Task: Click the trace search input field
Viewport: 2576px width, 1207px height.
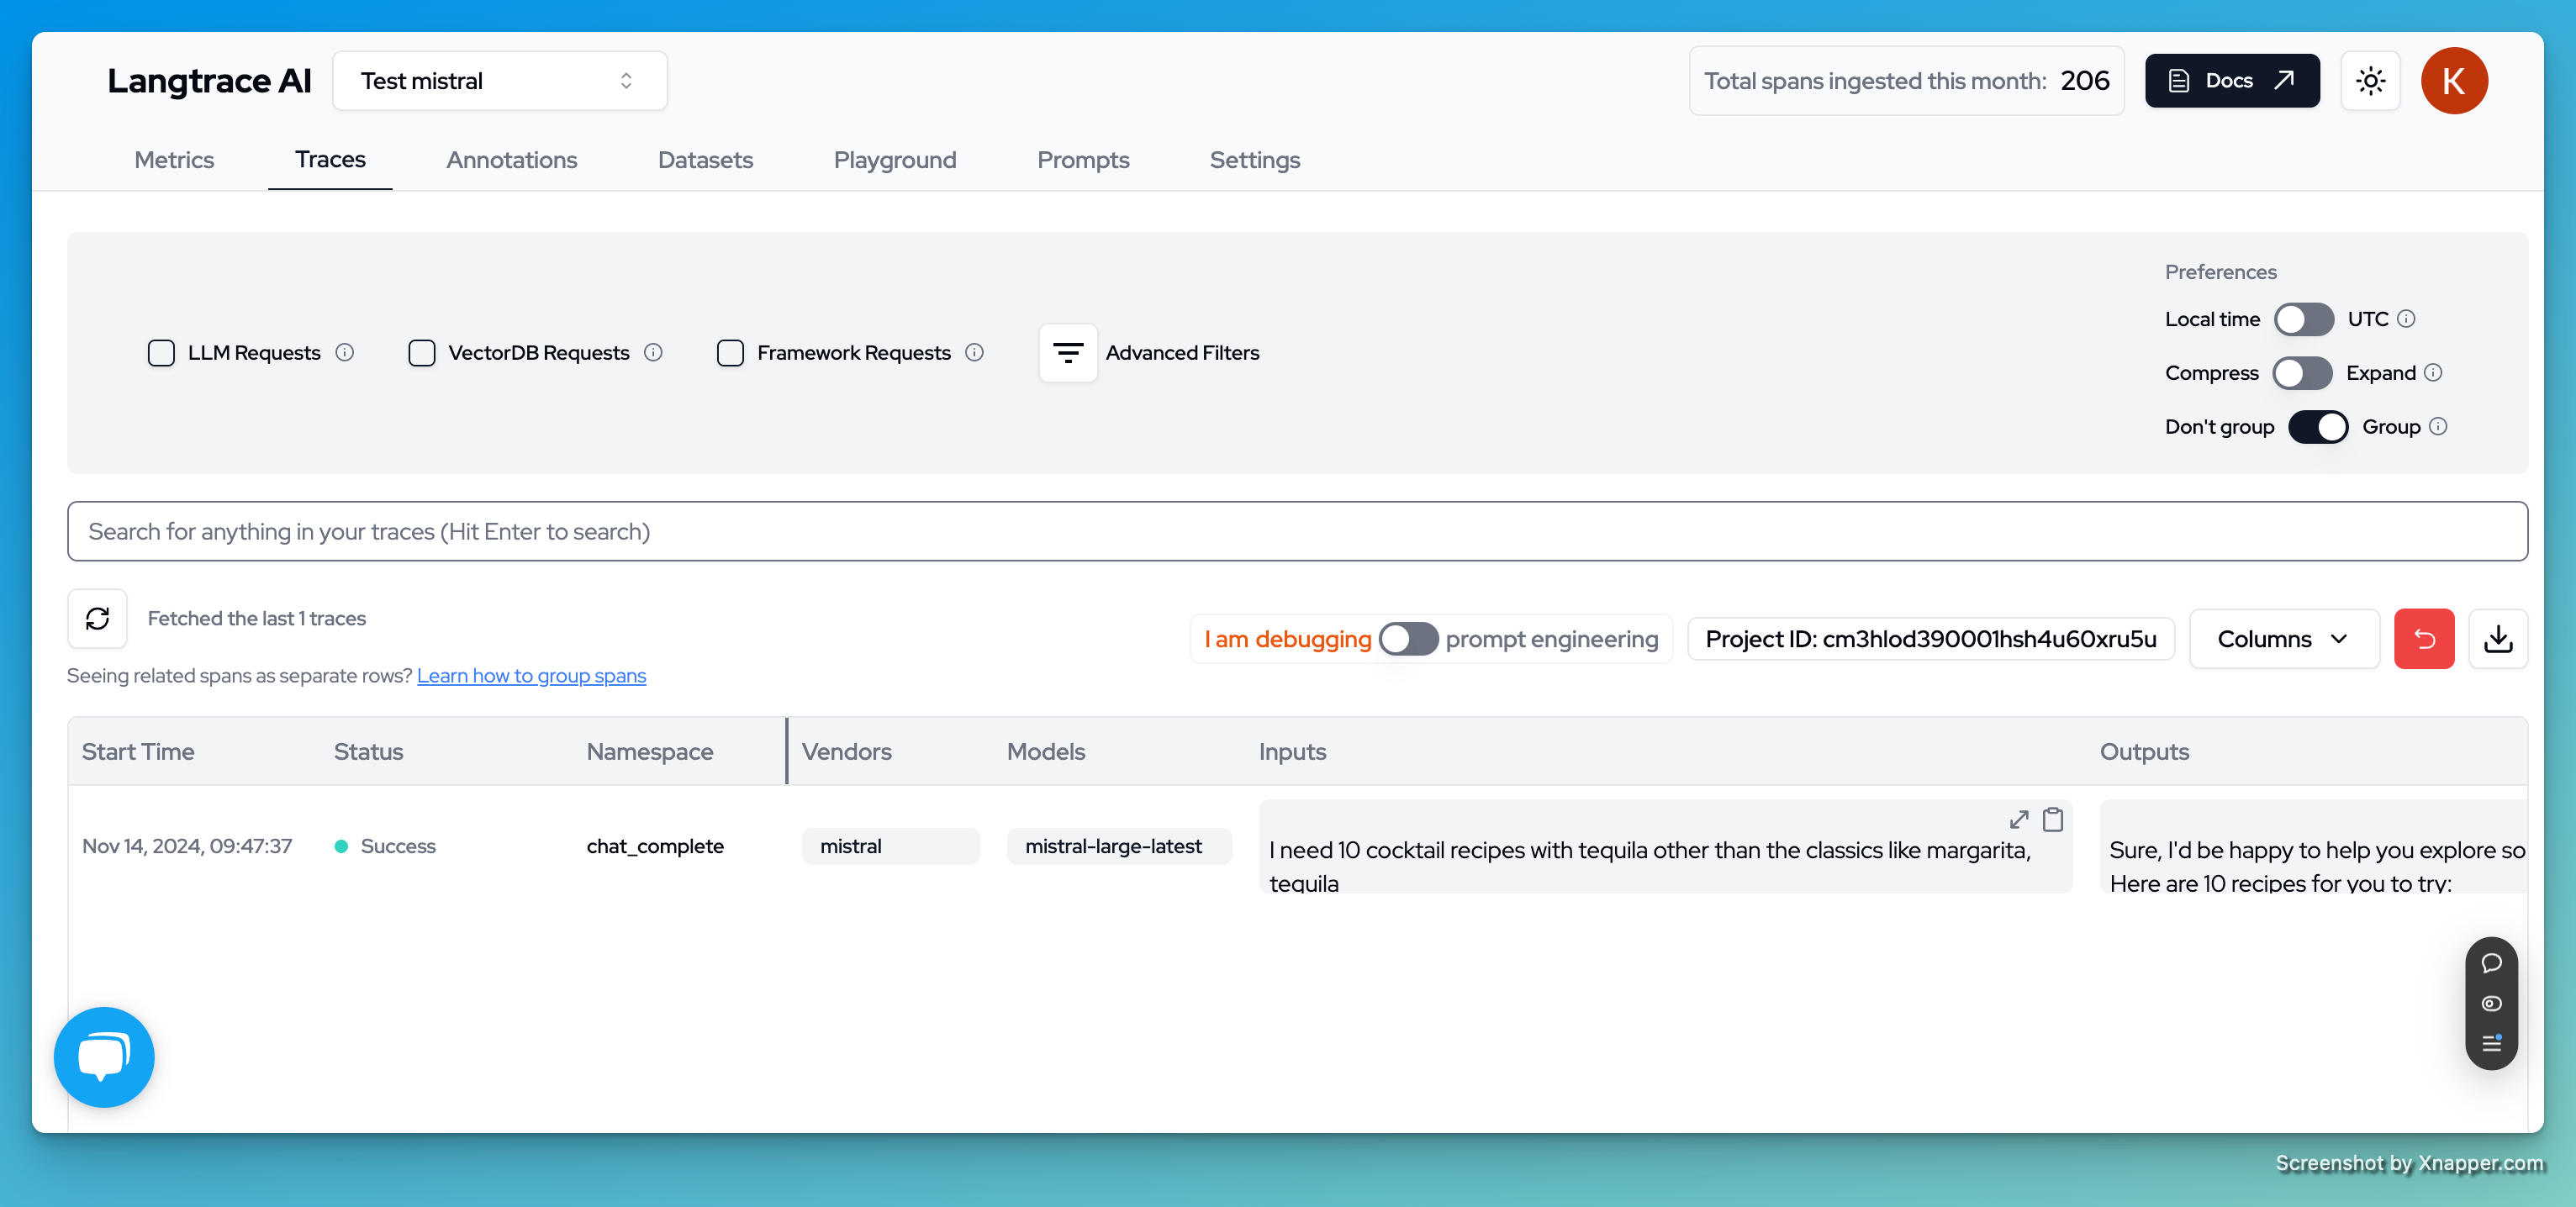Action: [1296, 532]
